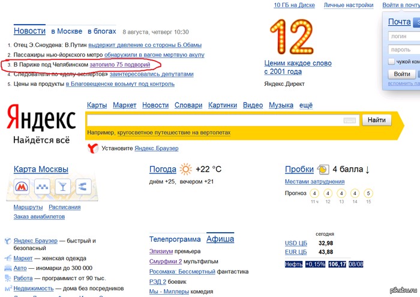Image resolution: width=420 pixels, height=297 pixels.
Task: Click the M² icon beside Недвижимость
Action: point(8,289)
